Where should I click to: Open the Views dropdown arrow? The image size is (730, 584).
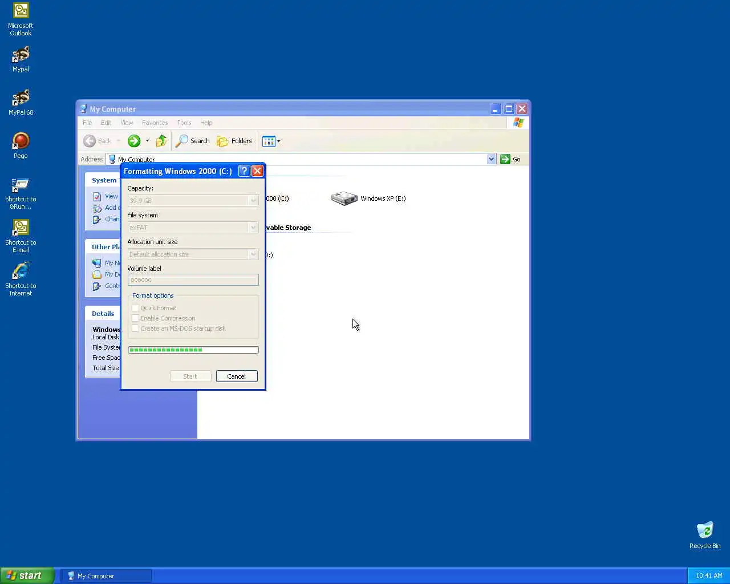coord(278,141)
